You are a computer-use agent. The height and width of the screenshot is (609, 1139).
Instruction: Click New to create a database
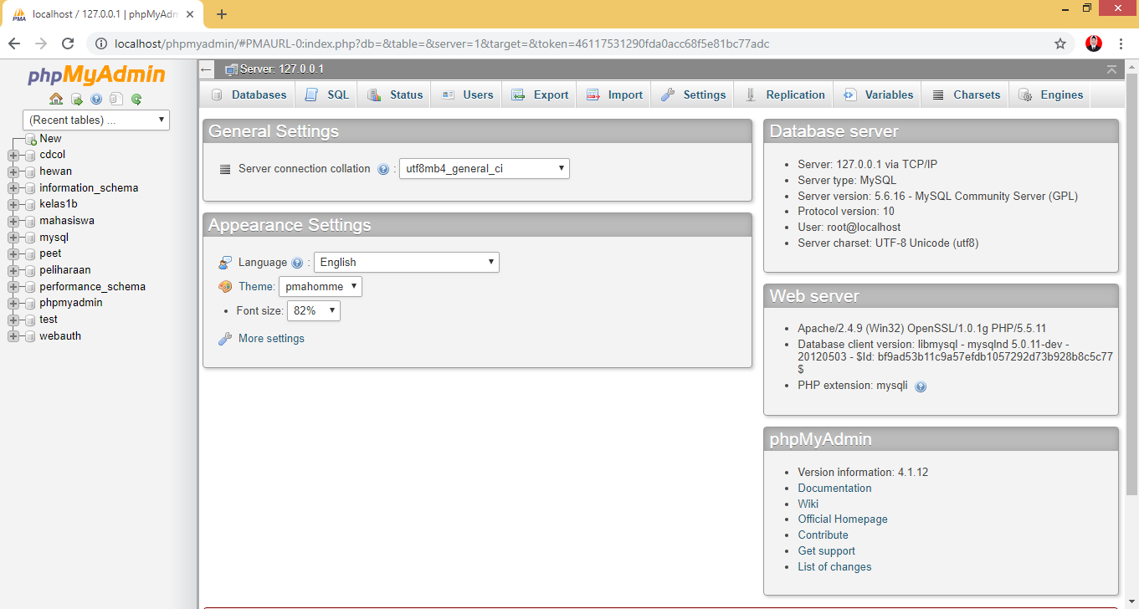[x=50, y=139]
